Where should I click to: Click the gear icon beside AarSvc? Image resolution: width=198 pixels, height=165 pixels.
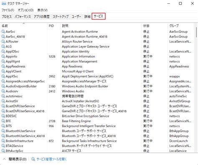point(3,32)
